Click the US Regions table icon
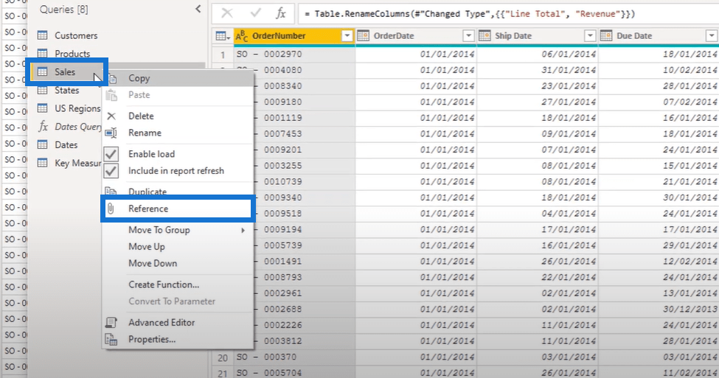 point(42,108)
